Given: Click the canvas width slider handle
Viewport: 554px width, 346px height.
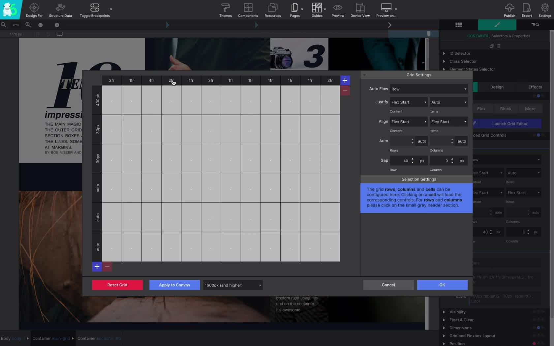Looking at the screenshot, I should pyautogui.click(x=429, y=34).
